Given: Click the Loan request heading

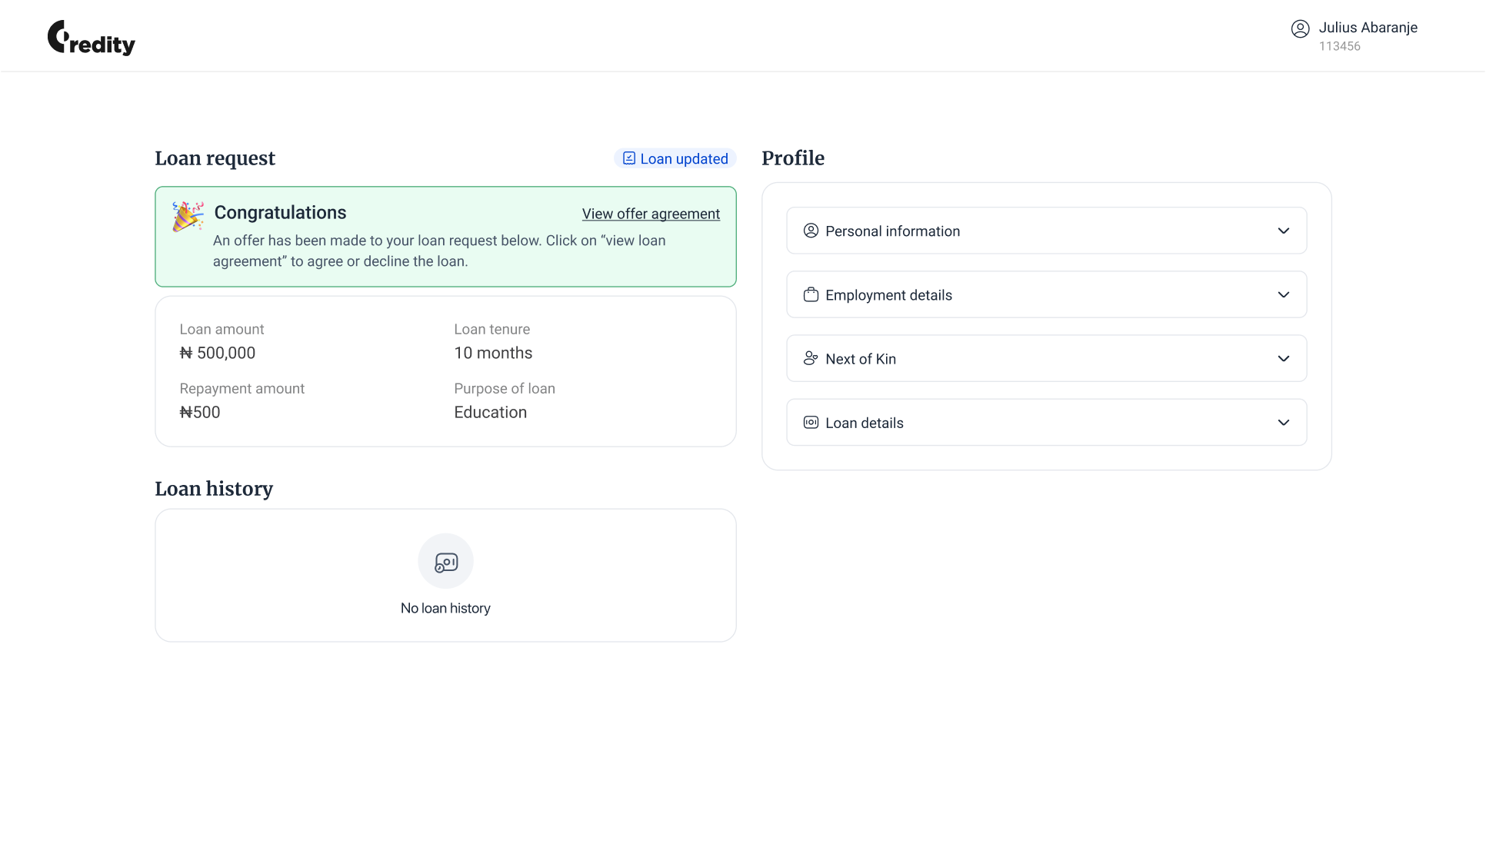Looking at the screenshot, I should (215, 158).
